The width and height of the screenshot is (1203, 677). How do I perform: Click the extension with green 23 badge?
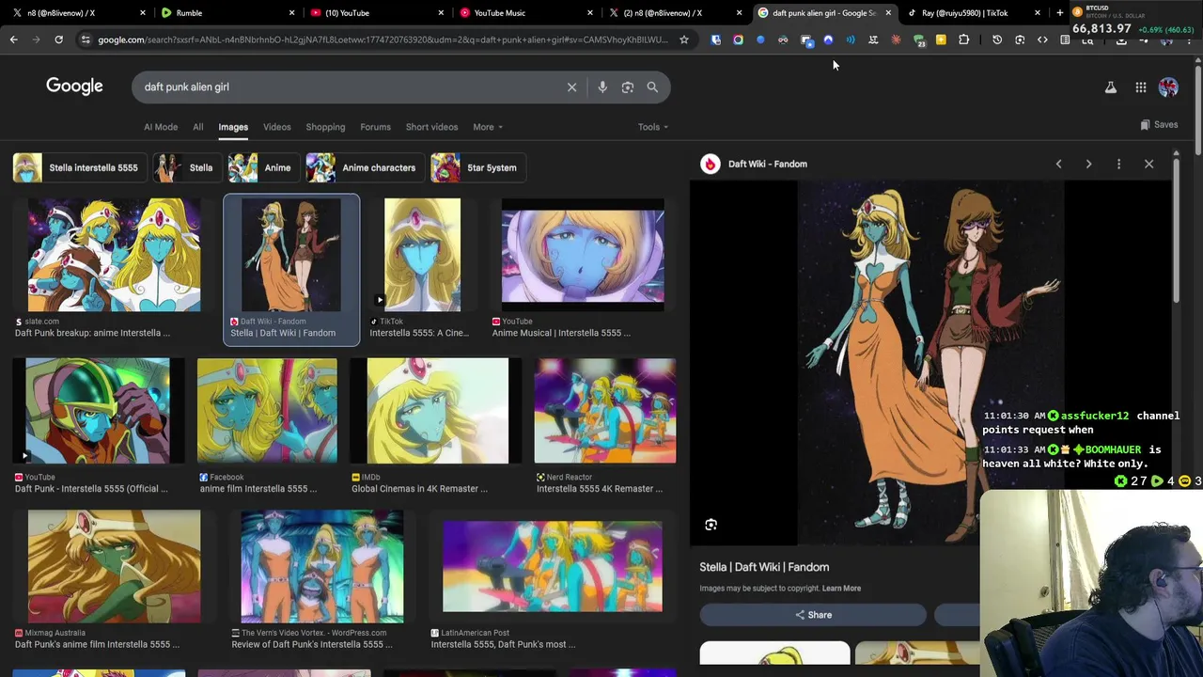pyautogui.click(x=918, y=39)
